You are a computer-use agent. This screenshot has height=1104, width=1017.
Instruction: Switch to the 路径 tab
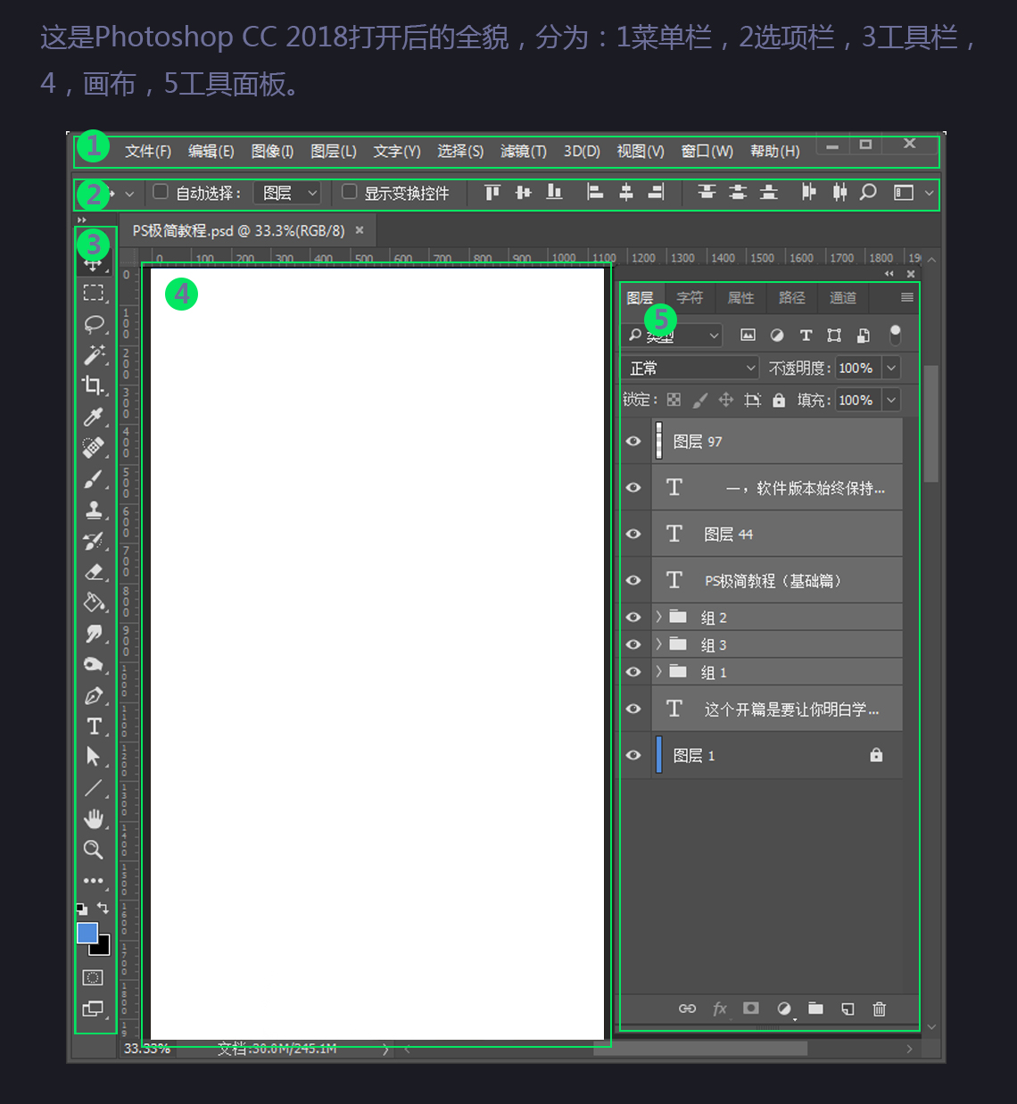(791, 298)
